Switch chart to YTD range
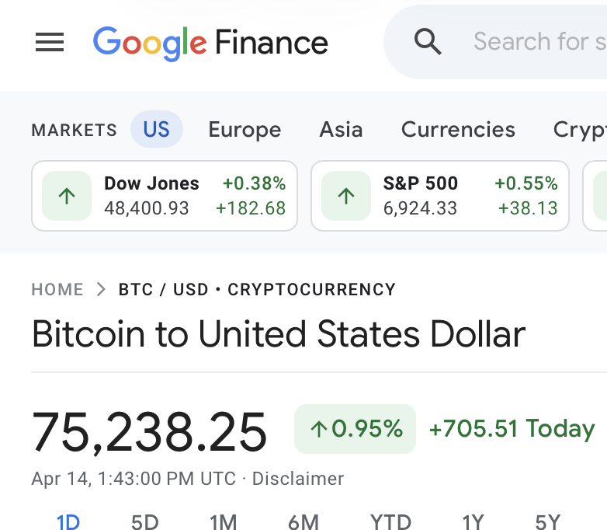607x530 pixels. pos(390,522)
